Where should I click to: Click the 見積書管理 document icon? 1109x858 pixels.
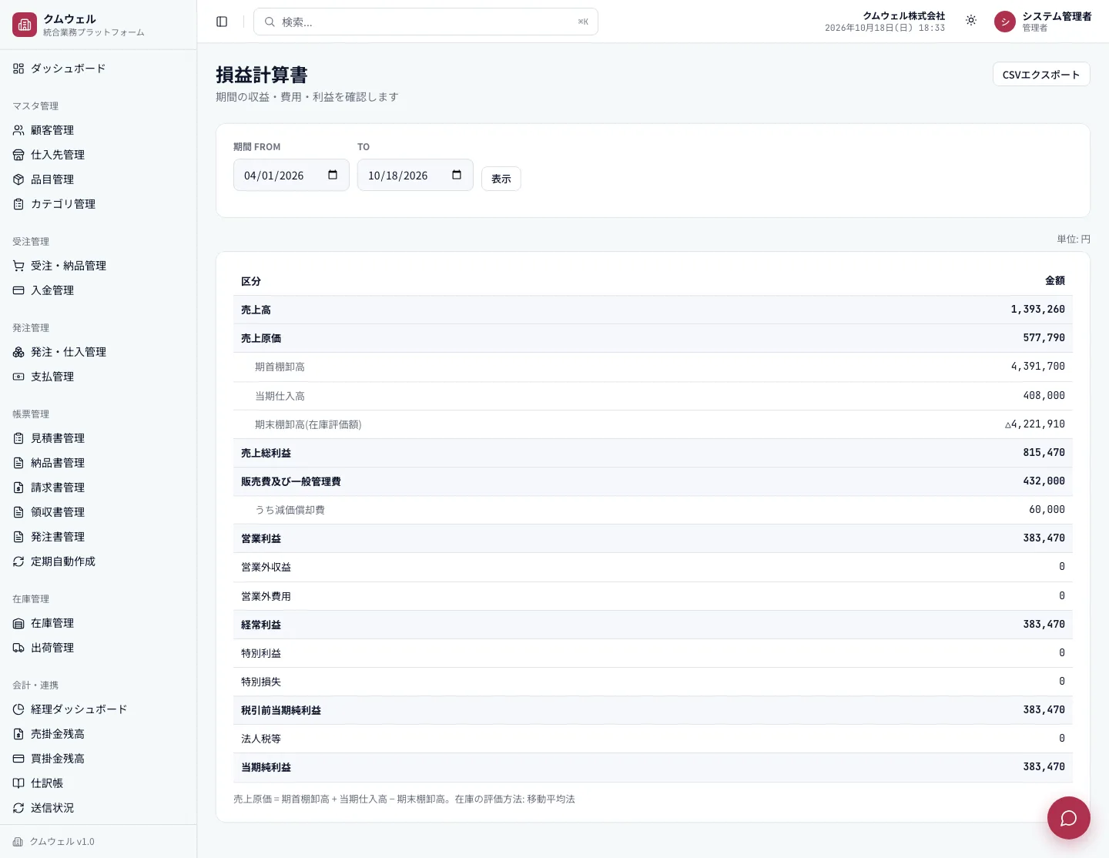(18, 438)
